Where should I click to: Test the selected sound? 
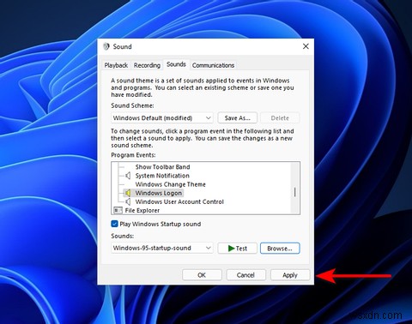tap(237, 249)
